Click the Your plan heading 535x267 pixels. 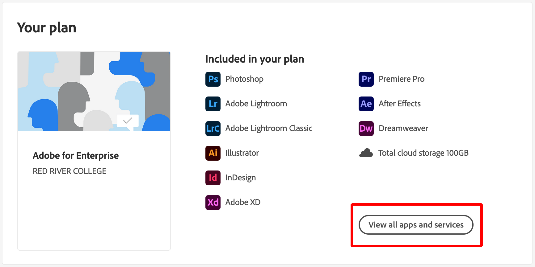(x=47, y=27)
